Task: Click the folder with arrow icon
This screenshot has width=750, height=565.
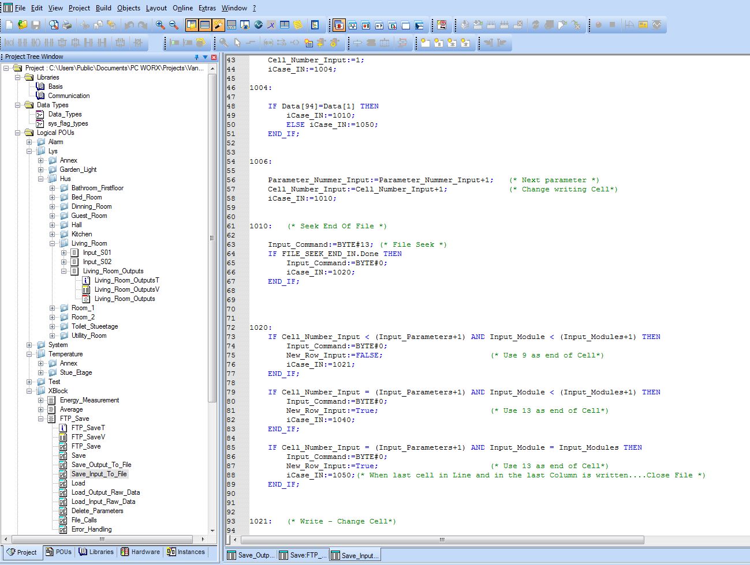Action: click(452, 43)
